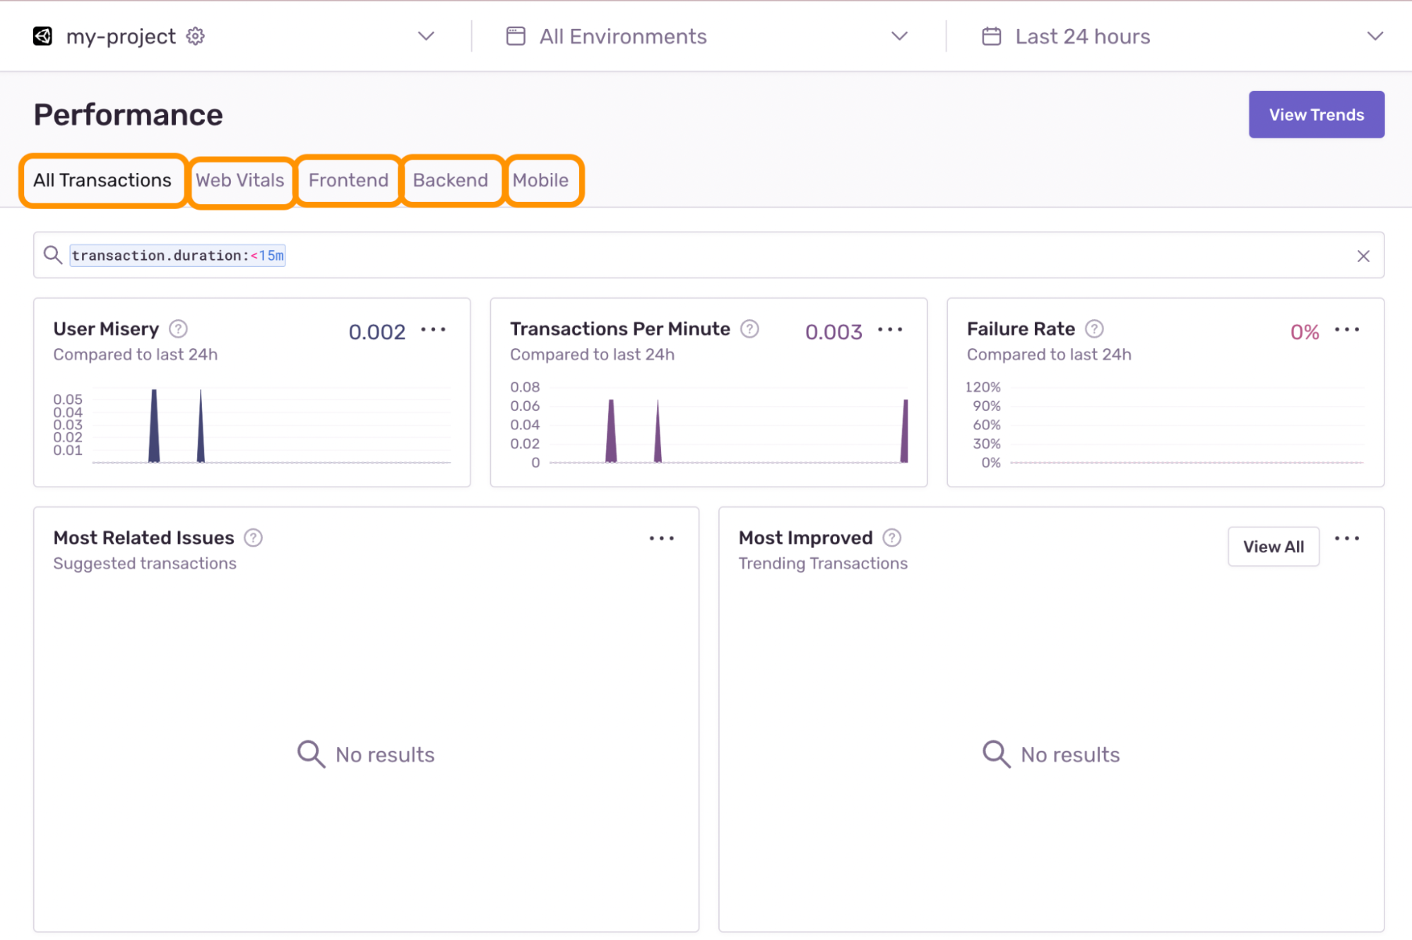This screenshot has height=940, width=1412.
Task: Open Most Related Issues ellipsis menu
Action: click(661, 539)
